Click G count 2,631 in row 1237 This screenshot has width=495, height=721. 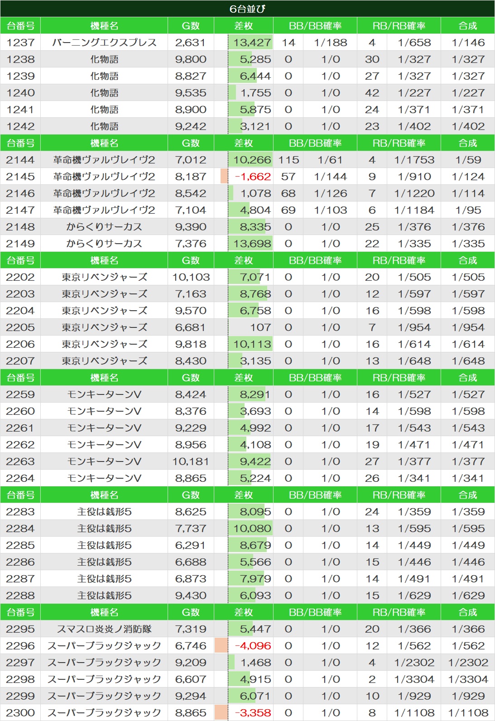click(x=191, y=43)
